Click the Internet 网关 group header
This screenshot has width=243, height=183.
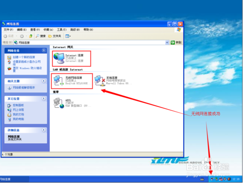coord(63,47)
